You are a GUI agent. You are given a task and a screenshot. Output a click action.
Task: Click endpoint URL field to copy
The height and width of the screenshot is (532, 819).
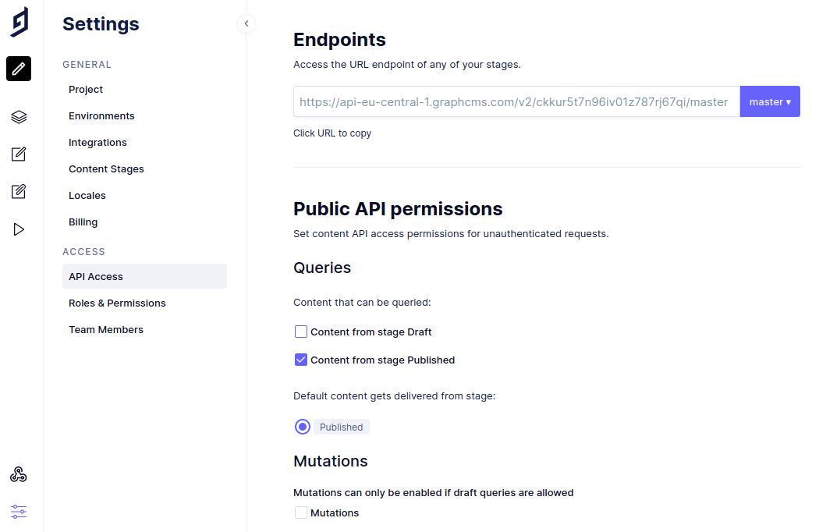(515, 101)
